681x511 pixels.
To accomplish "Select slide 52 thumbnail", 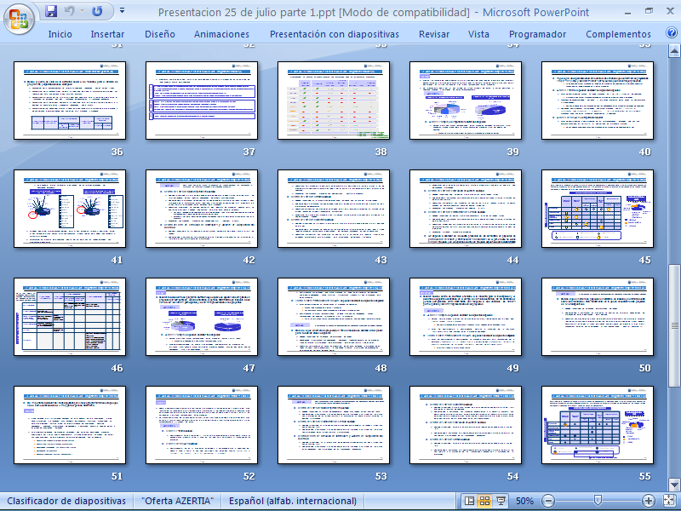I will pyautogui.click(x=202, y=425).
